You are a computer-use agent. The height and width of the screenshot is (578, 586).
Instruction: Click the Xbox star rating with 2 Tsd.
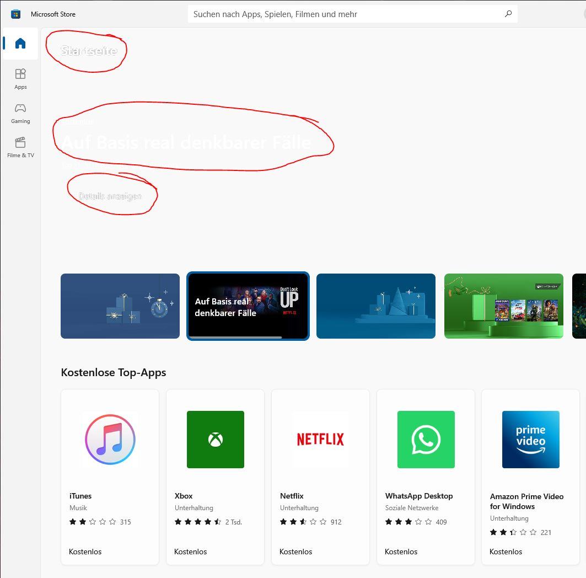click(208, 522)
